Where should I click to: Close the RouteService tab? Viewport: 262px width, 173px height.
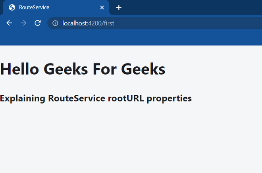(102, 8)
